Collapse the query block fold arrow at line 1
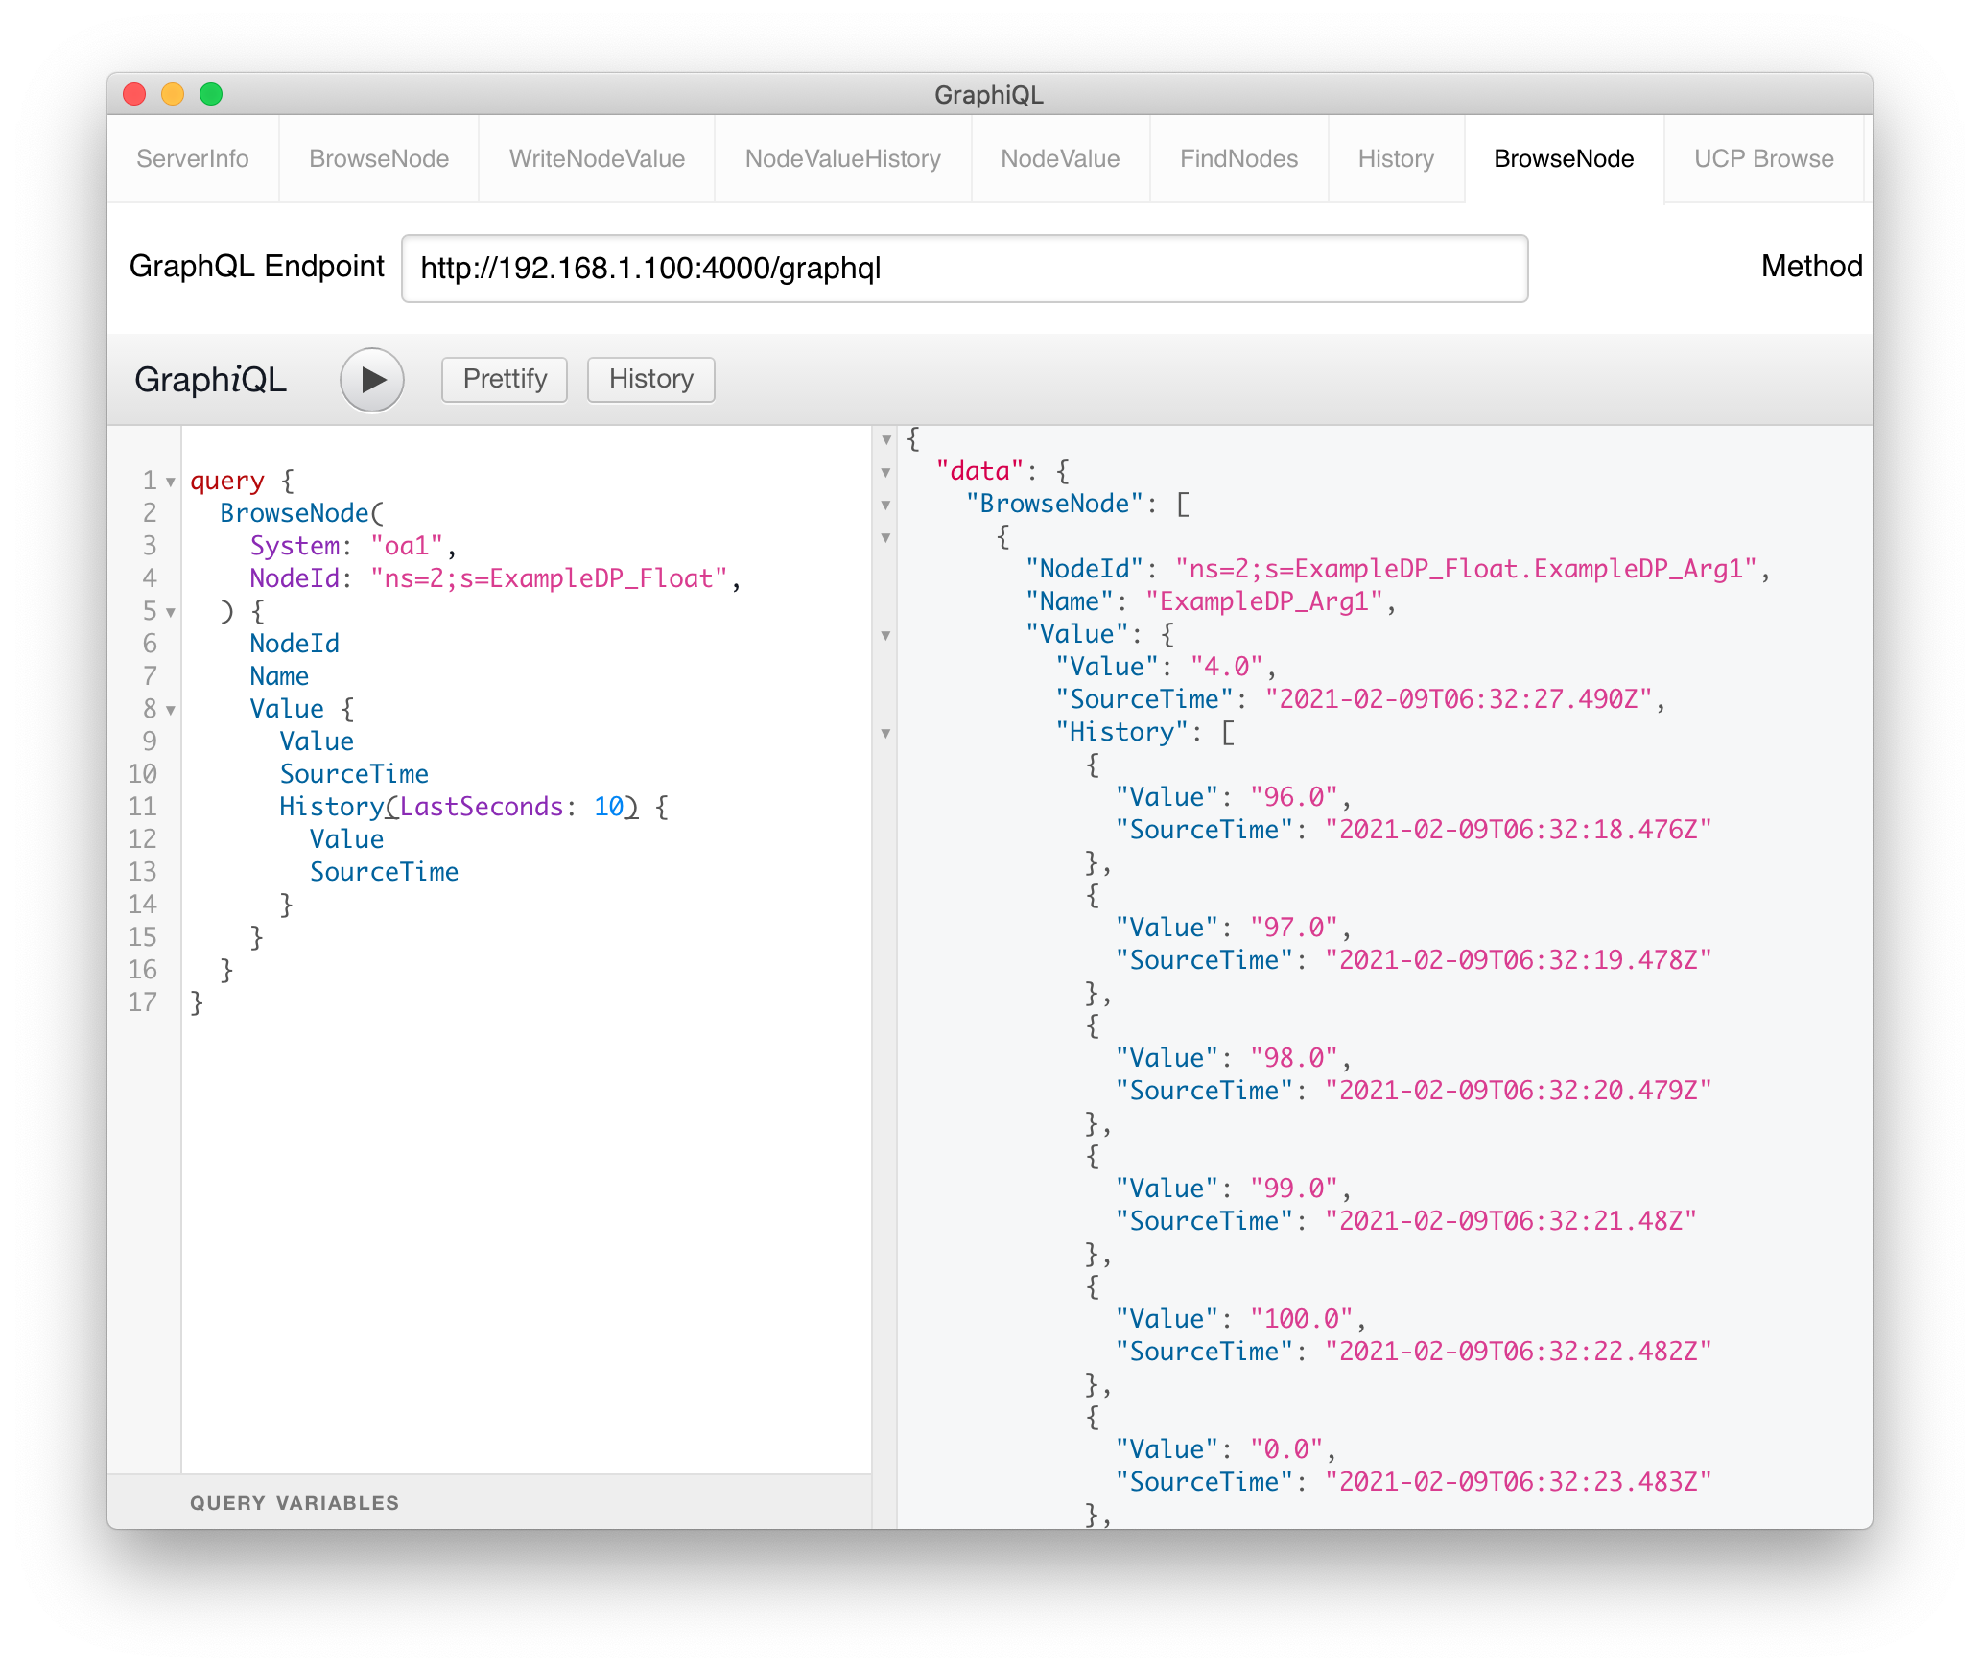 pos(171,482)
